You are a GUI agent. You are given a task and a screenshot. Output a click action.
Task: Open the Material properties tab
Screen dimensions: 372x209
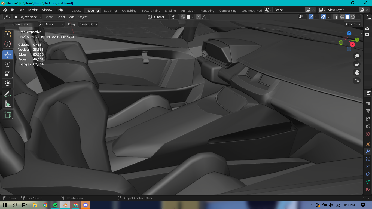coord(368,189)
